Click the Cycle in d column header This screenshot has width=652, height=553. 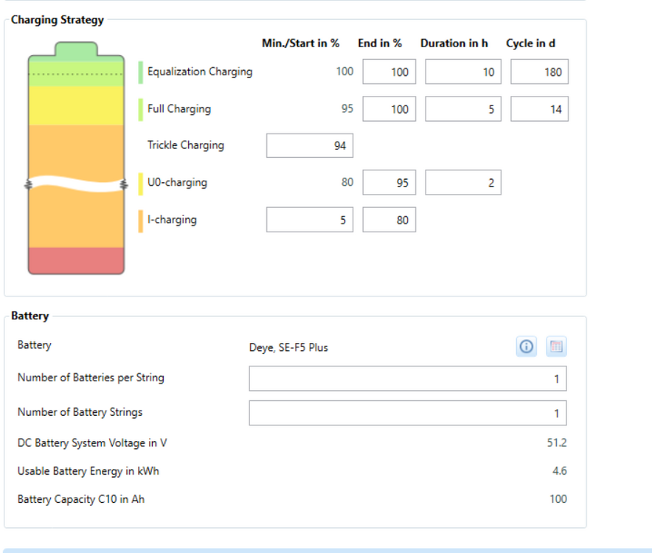pos(530,44)
